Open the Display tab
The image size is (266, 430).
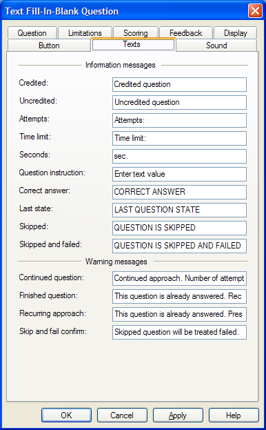tap(236, 33)
